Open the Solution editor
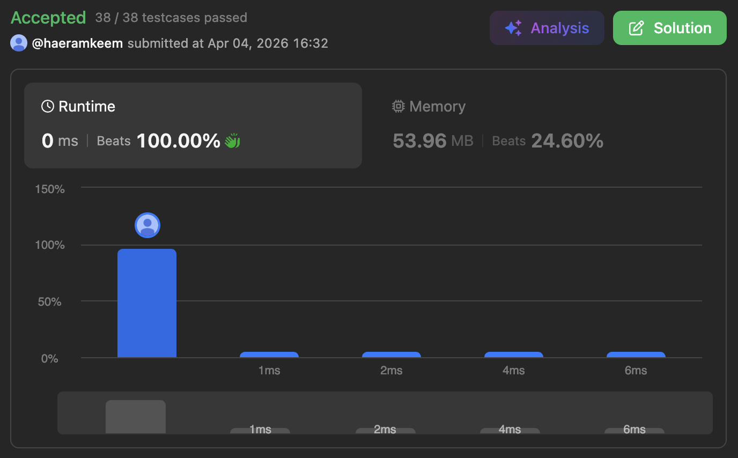The image size is (738, 458). 669,28
